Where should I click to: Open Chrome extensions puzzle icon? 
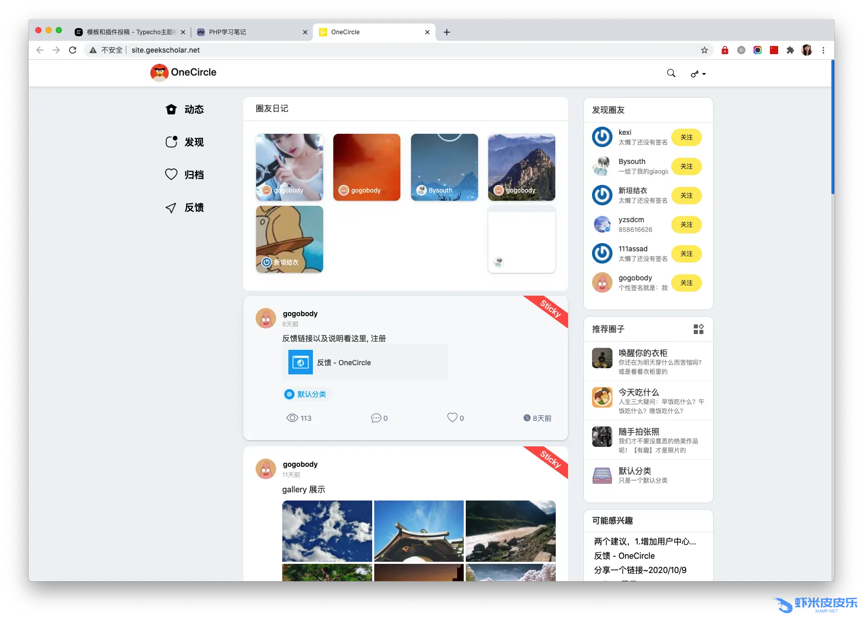[x=790, y=50]
